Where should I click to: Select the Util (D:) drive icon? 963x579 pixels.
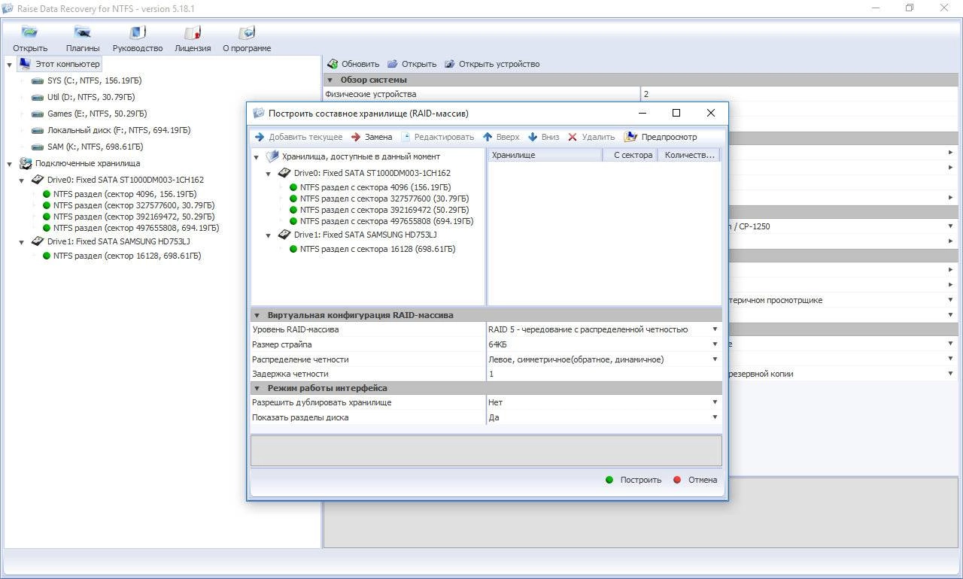pos(38,97)
